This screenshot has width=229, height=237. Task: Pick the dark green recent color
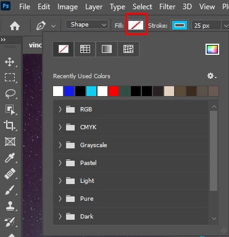[125, 91]
